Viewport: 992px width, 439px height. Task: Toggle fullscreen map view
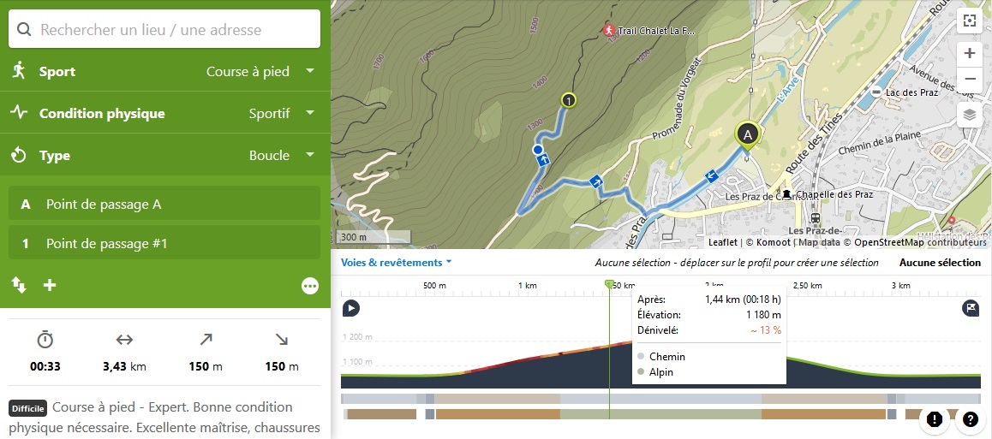point(970,21)
